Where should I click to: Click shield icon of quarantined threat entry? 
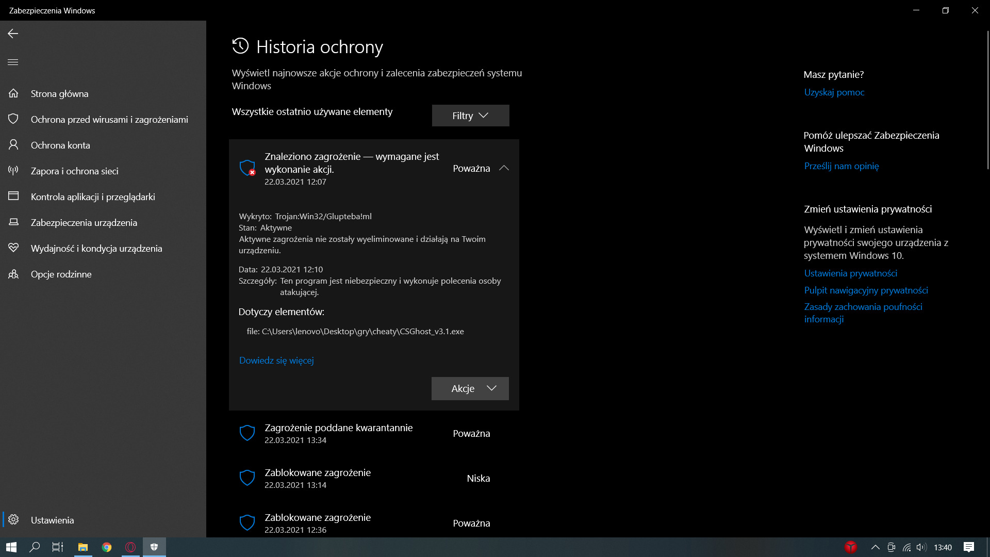247,433
